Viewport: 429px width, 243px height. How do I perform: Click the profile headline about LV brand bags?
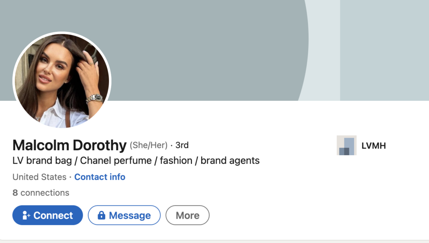click(136, 161)
